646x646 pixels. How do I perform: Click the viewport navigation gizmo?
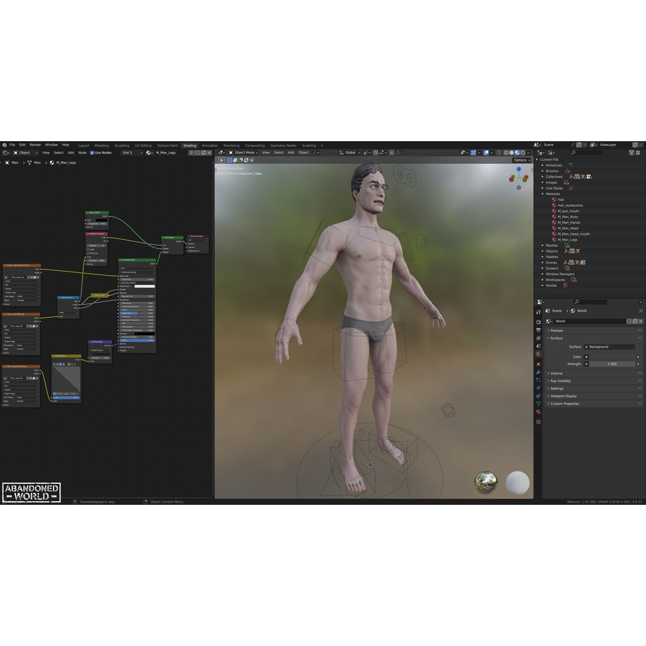coord(519,178)
